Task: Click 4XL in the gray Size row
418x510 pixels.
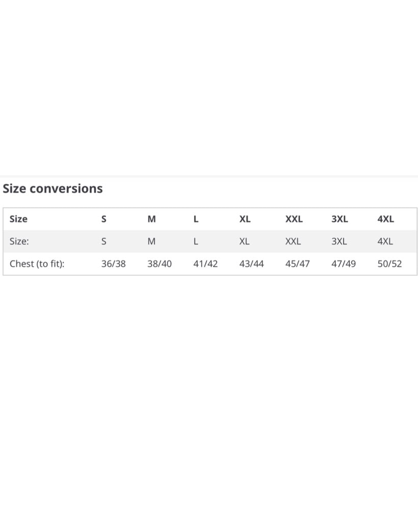Action: [385, 241]
